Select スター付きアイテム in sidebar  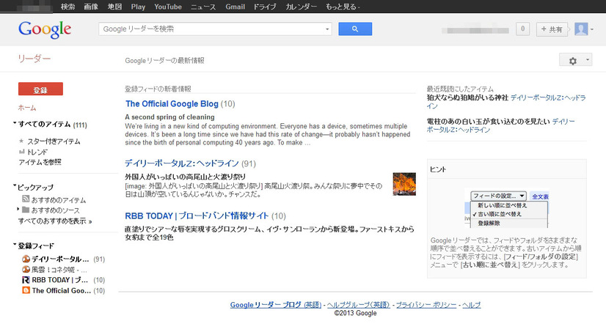[x=54, y=141]
